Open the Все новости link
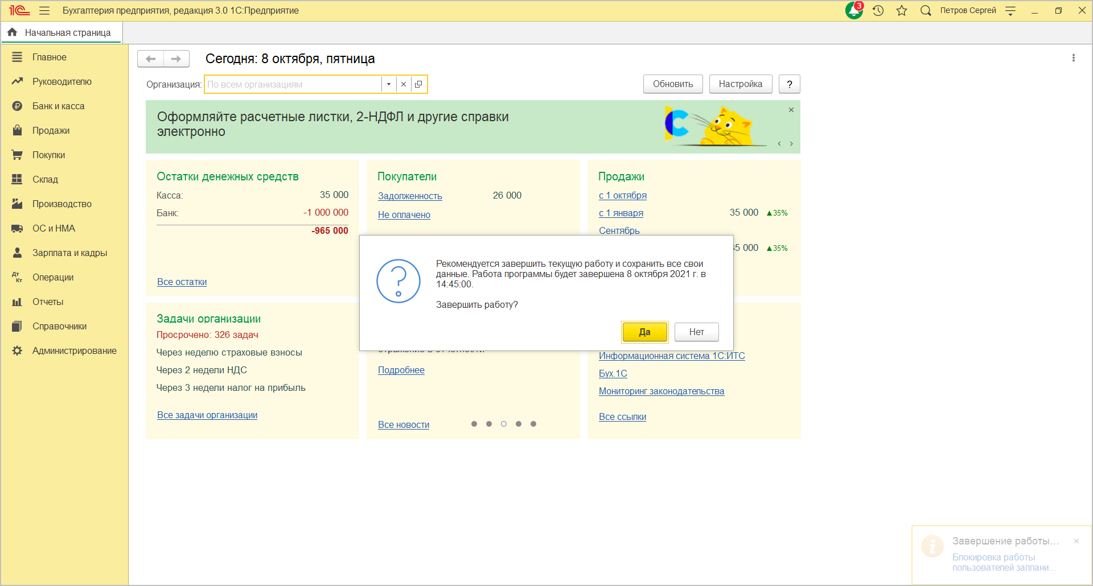 pos(404,424)
